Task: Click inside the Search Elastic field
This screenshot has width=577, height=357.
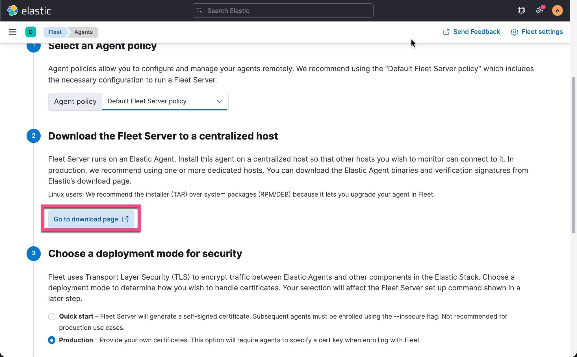Action: pyautogui.click(x=283, y=10)
